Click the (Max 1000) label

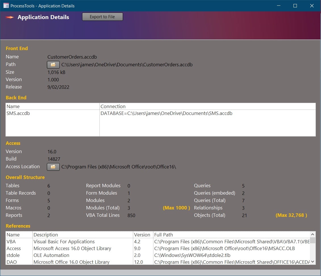tap(176, 208)
